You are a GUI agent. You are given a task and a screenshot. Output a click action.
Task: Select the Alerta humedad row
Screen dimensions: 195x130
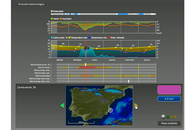[x=42, y=76]
